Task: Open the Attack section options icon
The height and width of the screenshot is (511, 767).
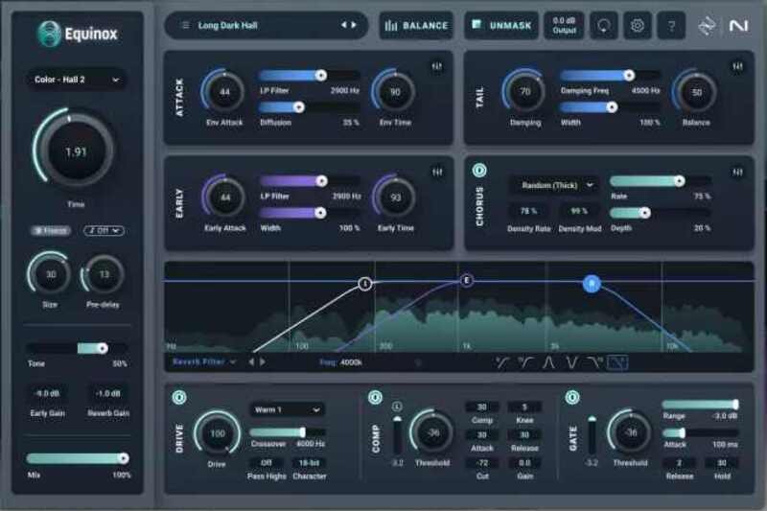Action: pos(437,66)
